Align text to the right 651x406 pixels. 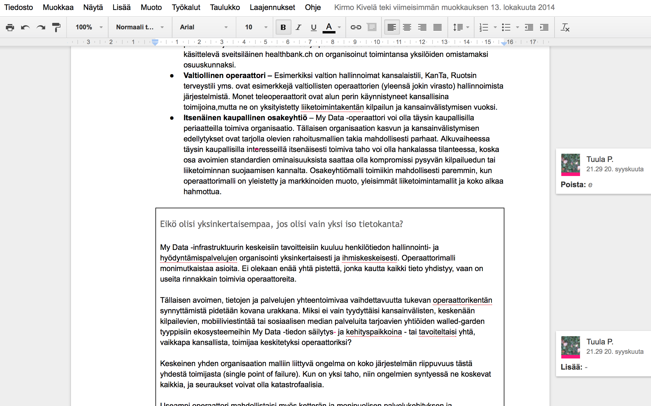[x=422, y=27]
